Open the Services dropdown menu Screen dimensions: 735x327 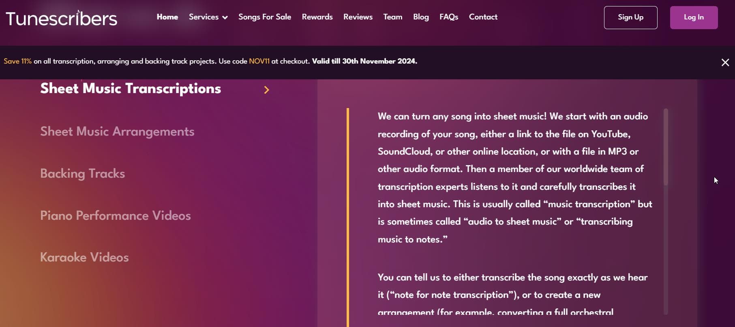point(208,17)
